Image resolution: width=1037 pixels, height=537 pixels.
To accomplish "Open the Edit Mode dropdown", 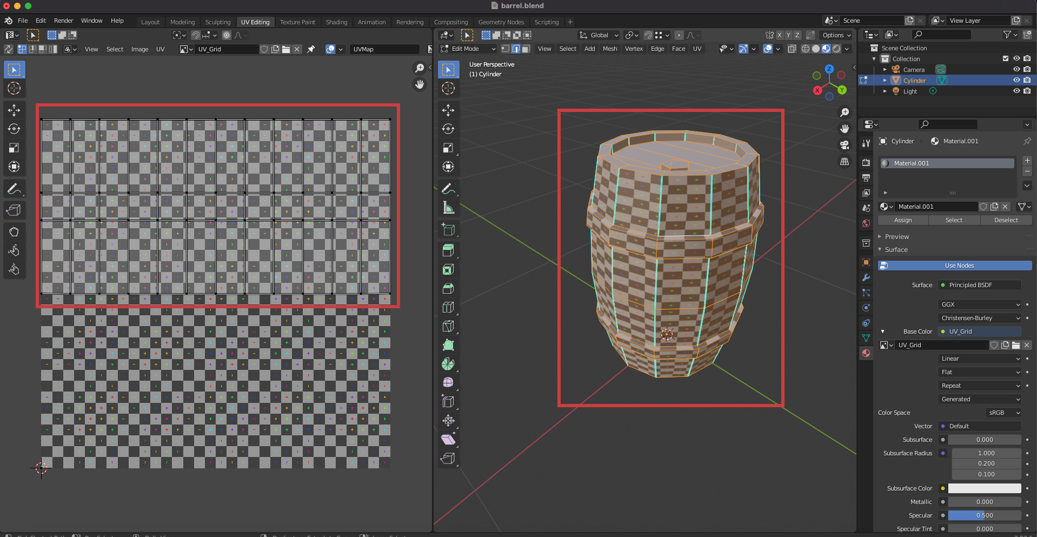I will tap(468, 49).
